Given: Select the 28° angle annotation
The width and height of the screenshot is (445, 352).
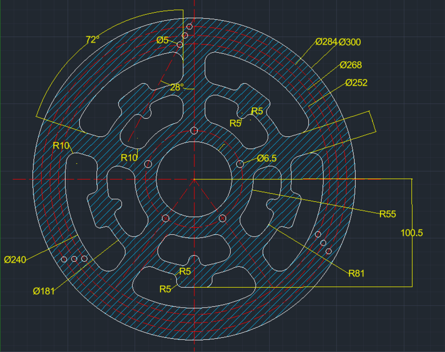Looking at the screenshot, I should (177, 86).
